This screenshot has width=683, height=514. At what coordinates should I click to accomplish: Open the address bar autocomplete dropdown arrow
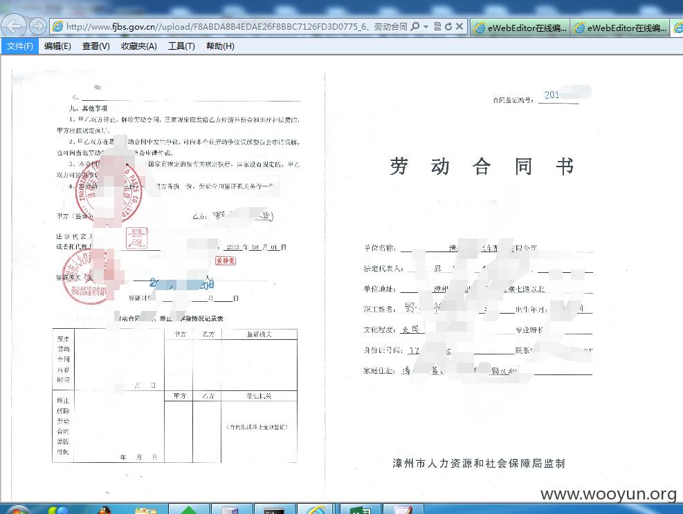(426, 27)
